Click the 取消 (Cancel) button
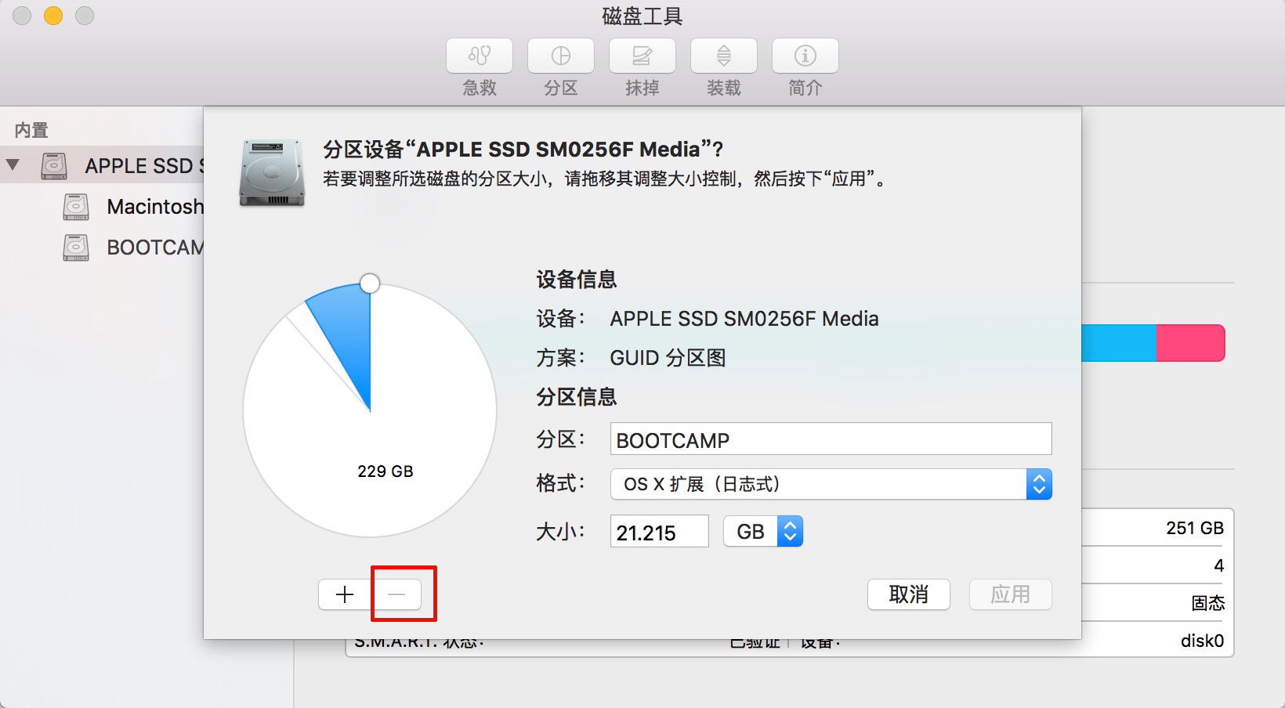Screen dimensions: 1285x708 click(909, 594)
